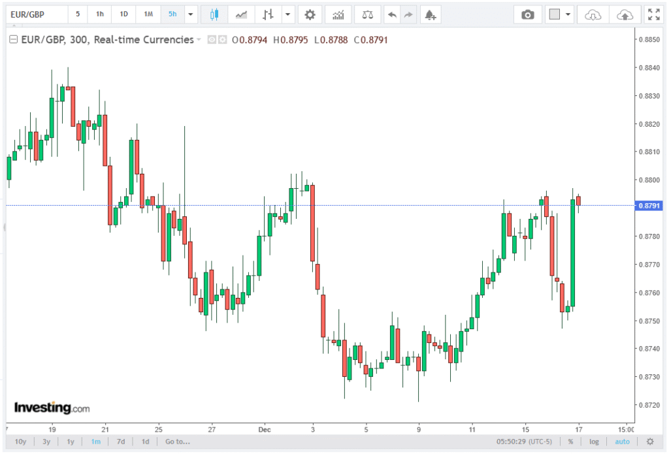Switch to the area chart style
669x454 pixels.
tap(241, 14)
